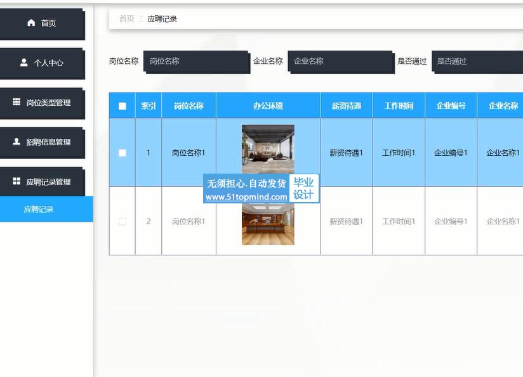The image size is (523, 377).
Task: Click the 工作时间 column header
Action: [399, 106]
